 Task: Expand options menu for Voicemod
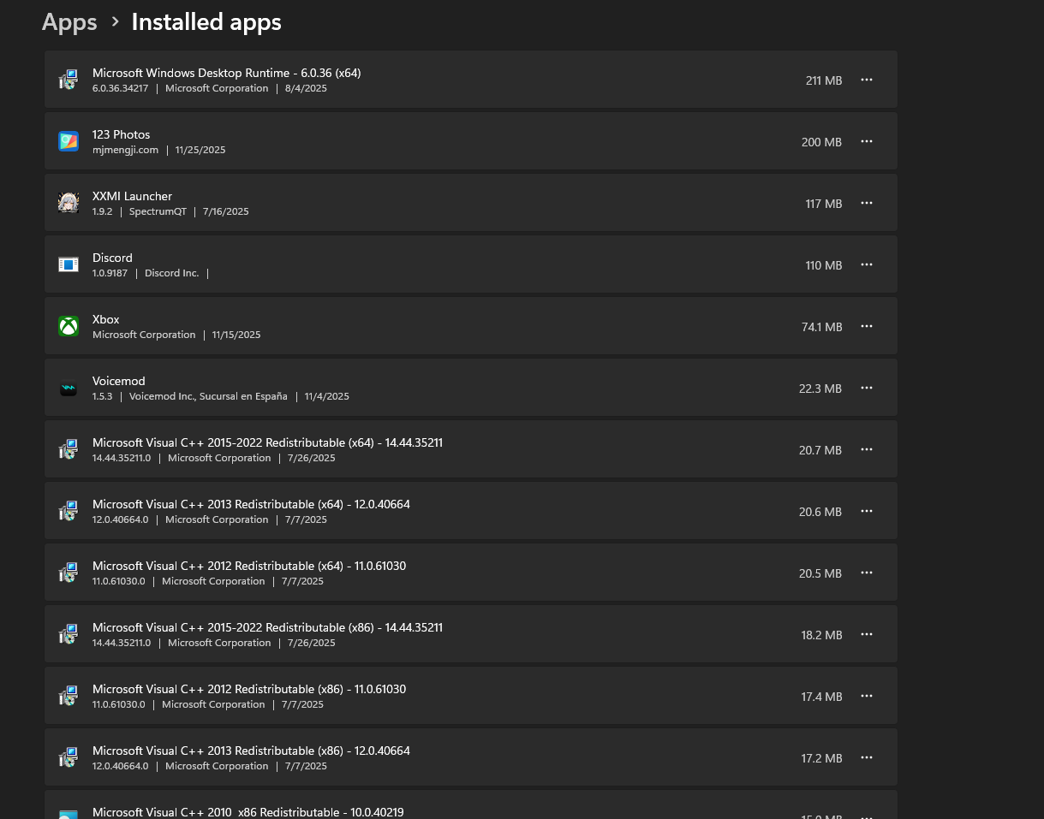pyautogui.click(x=867, y=388)
